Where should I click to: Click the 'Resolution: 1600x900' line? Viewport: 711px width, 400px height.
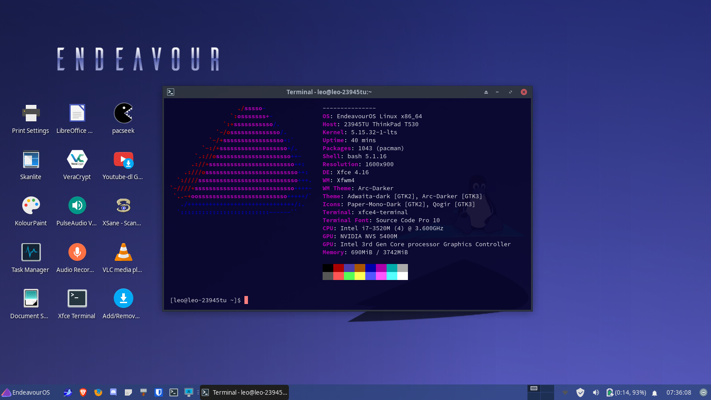pyautogui.click(x=358, y=164)
